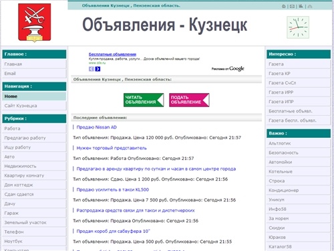Open the Распродажа средств связи listing
Viewport: 334px width, 251px height.
[x=136, y=210]
